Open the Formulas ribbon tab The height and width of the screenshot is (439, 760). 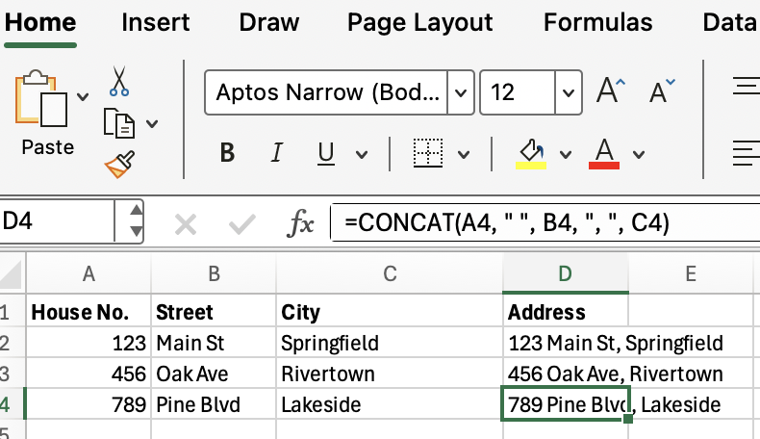(598, 22)
